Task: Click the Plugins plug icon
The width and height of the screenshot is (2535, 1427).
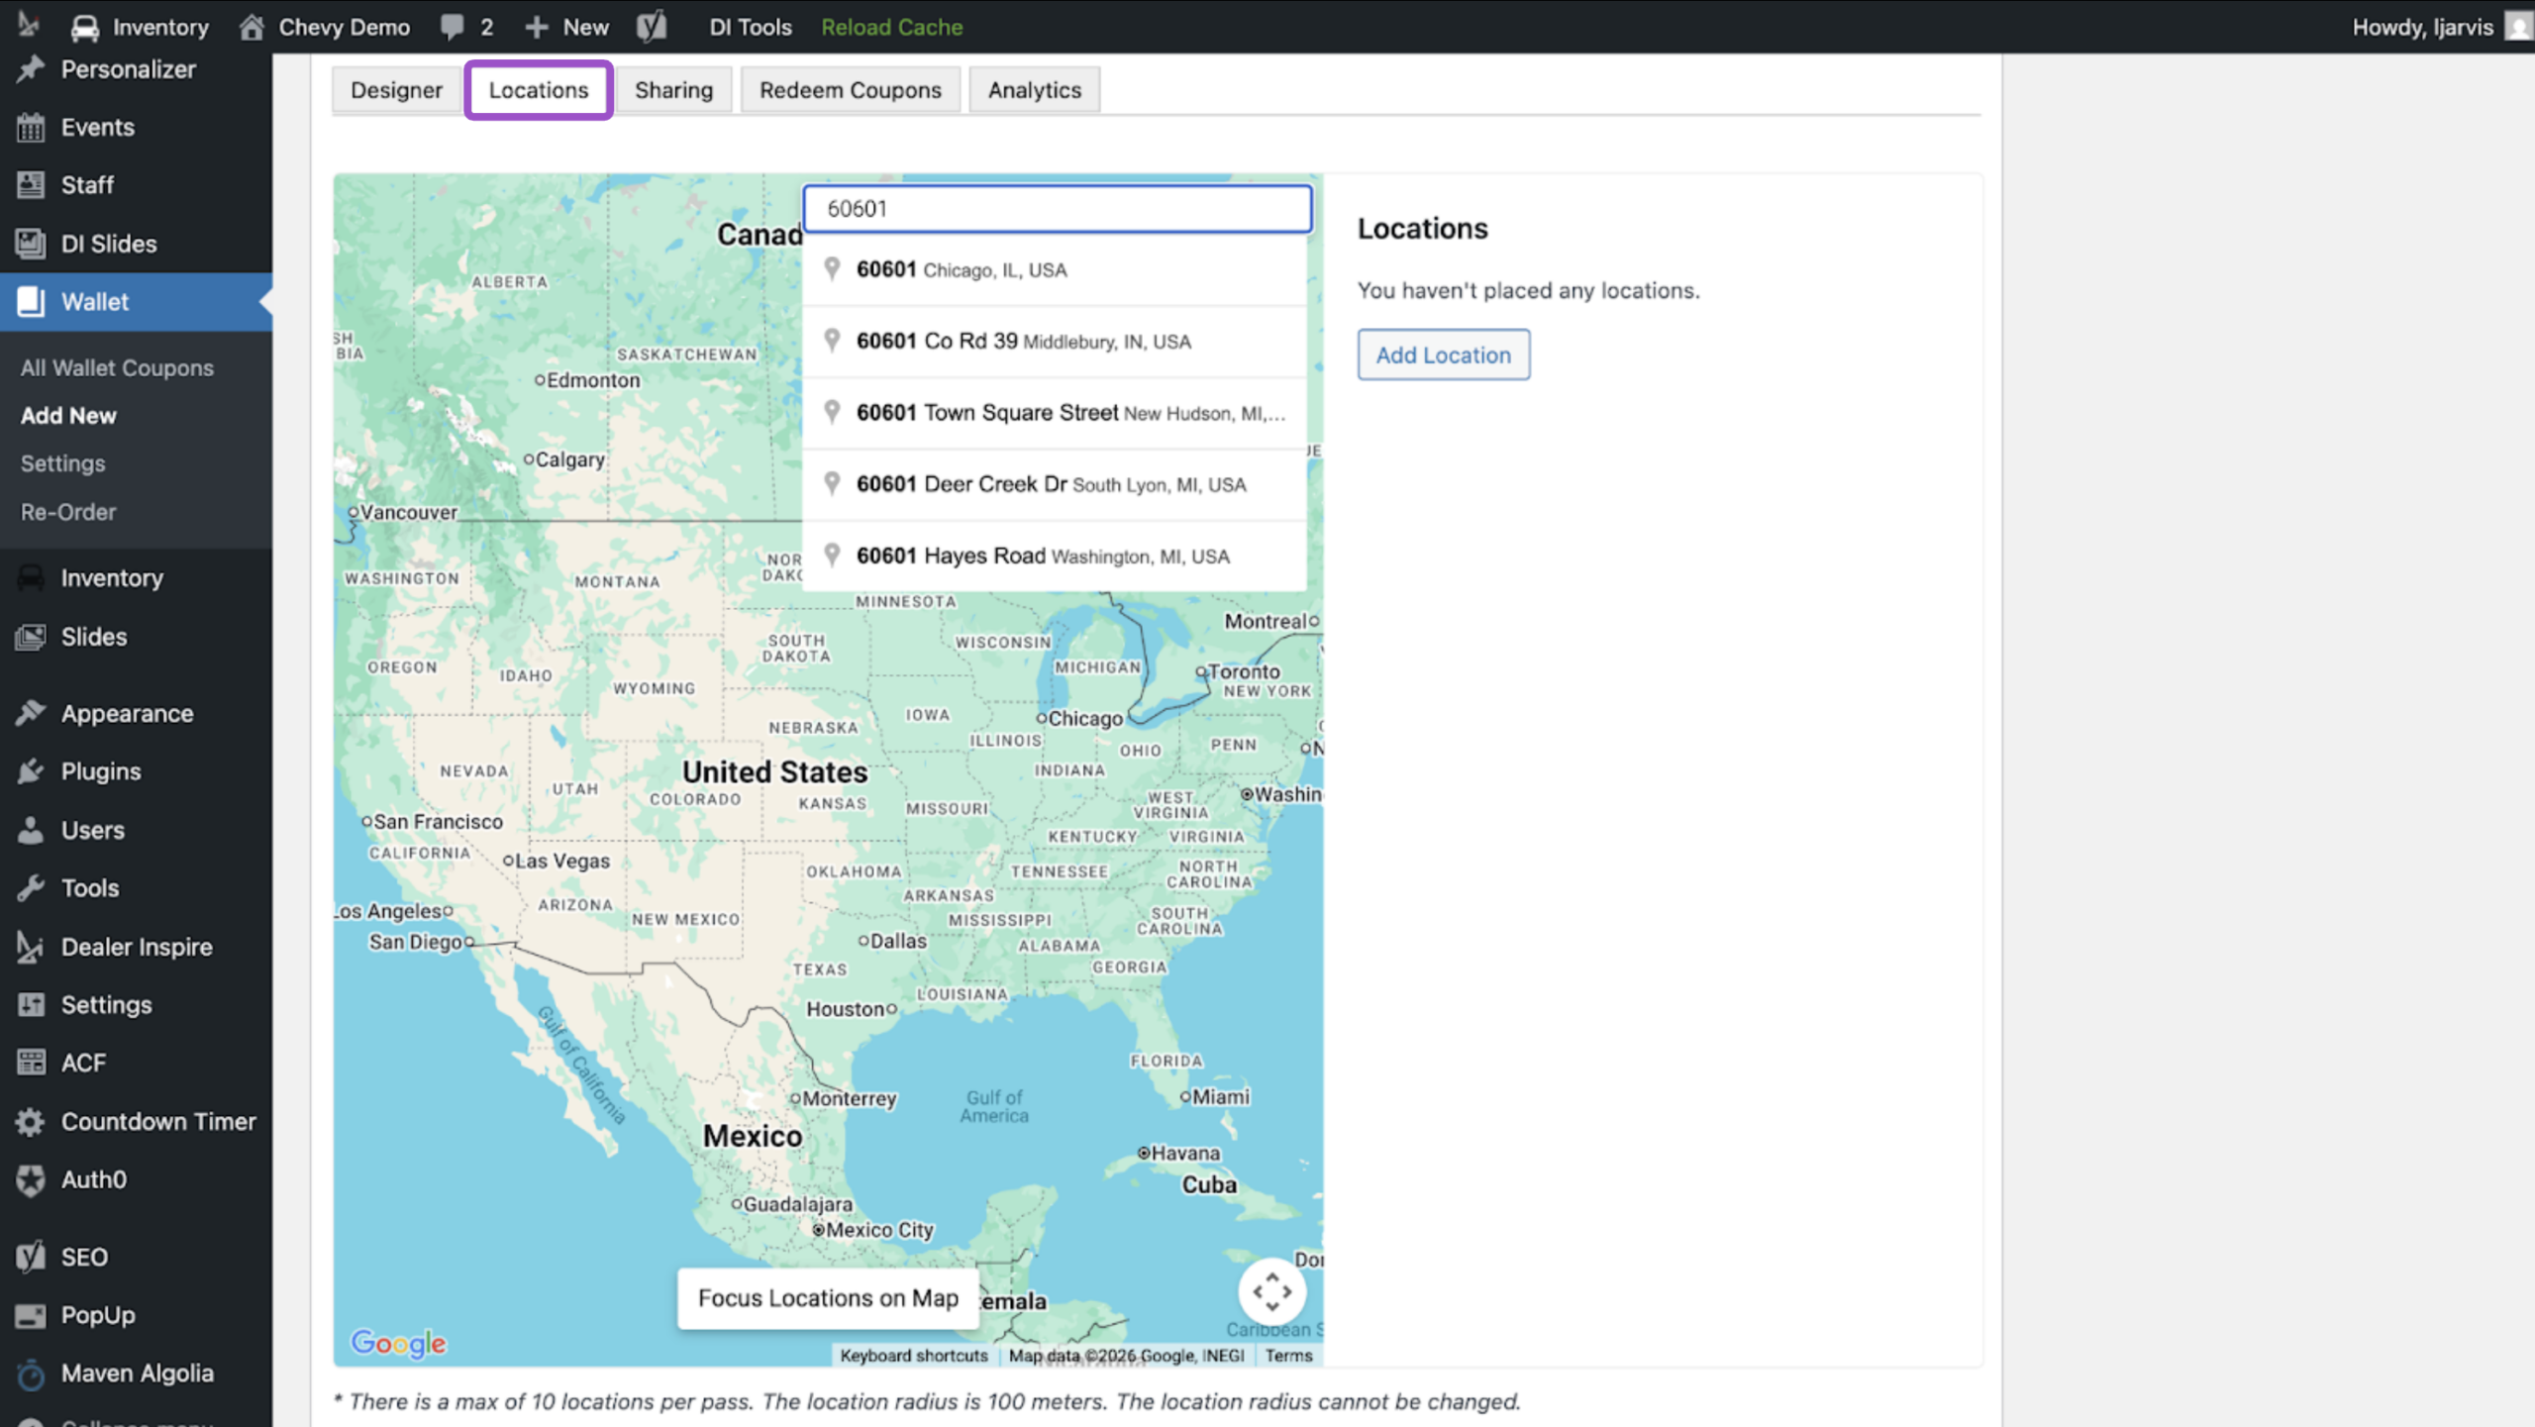Action: tap(31, 771)
